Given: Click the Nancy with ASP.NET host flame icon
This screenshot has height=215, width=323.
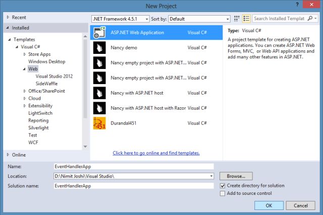Looking at the screenshot, I should pos(99,93).
